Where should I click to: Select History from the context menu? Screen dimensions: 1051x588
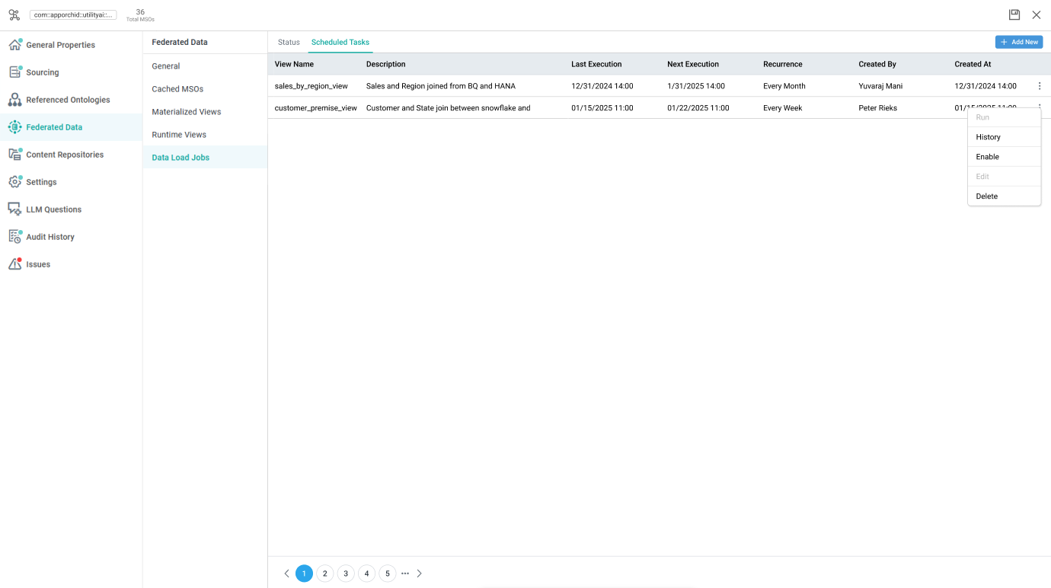[988, 137]
